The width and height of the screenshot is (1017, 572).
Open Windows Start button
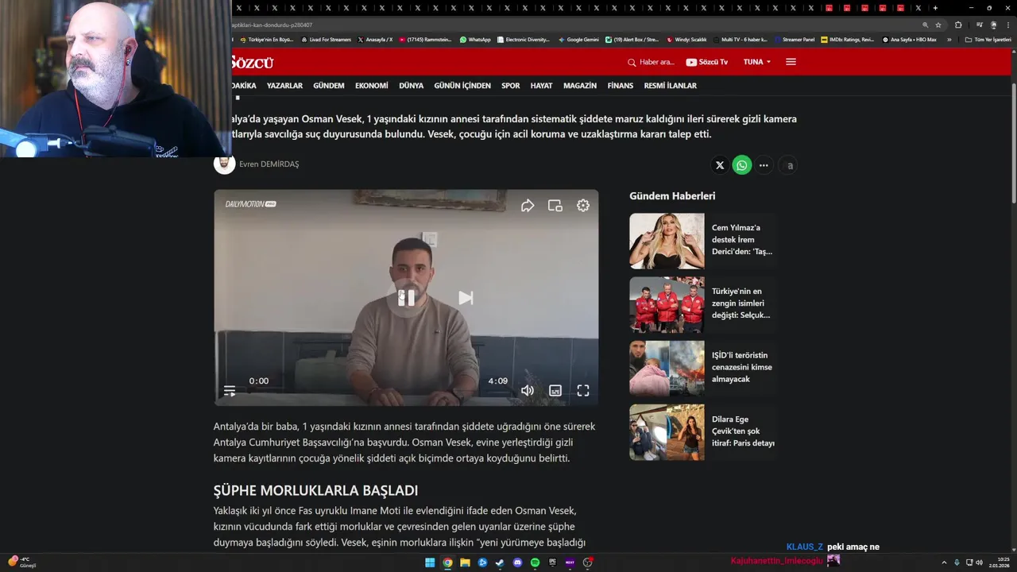(x=430, y=562)
